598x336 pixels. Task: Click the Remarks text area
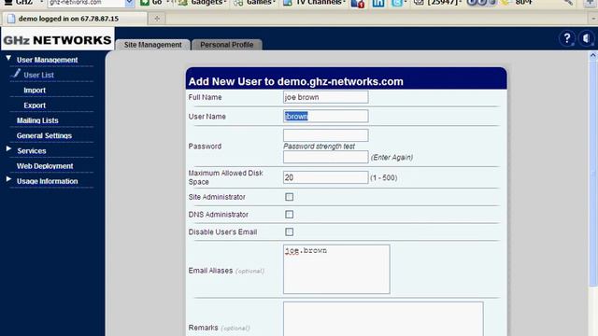383,319
